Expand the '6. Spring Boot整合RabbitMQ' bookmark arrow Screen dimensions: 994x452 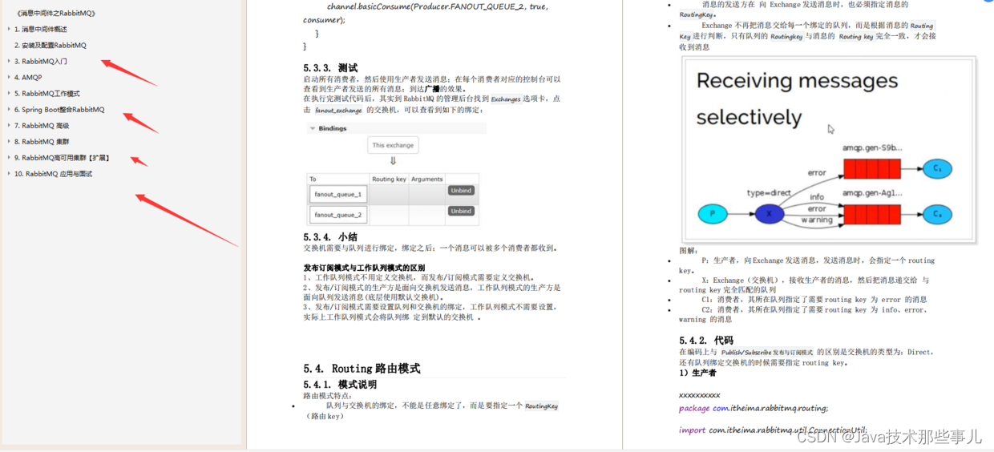pos(9,109)
